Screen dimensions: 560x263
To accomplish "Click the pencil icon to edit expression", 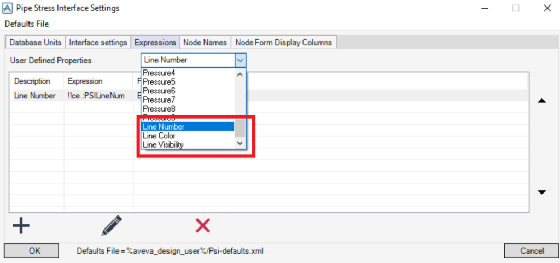I will [x=112, y=225].
